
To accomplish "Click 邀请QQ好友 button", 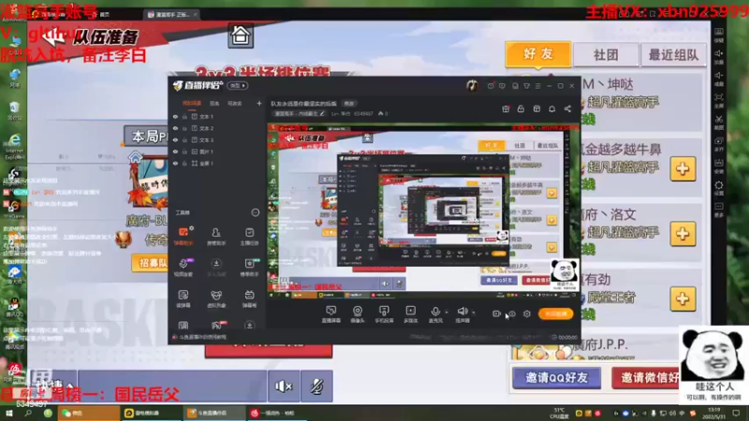I will (556, 378).
